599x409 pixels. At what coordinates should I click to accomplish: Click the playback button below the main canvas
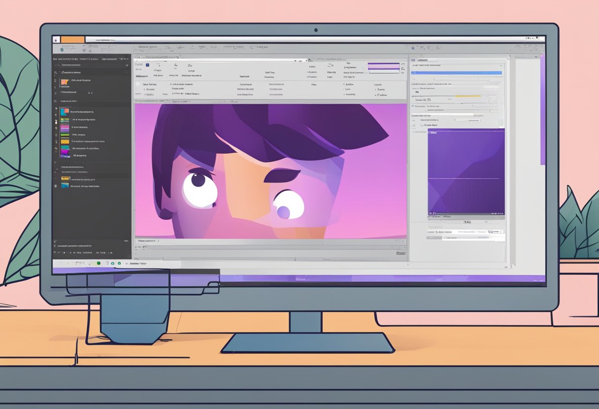(x=144, y=247)
